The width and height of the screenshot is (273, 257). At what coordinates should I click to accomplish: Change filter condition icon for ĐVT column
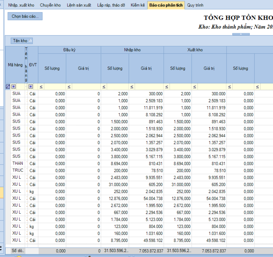coord(31,87)
